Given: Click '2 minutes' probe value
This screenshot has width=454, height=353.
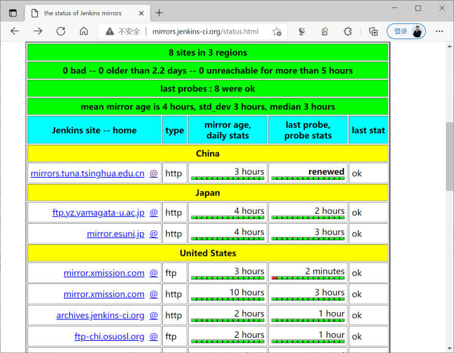Looking at the screenshot, I should [x=325, y=272].
